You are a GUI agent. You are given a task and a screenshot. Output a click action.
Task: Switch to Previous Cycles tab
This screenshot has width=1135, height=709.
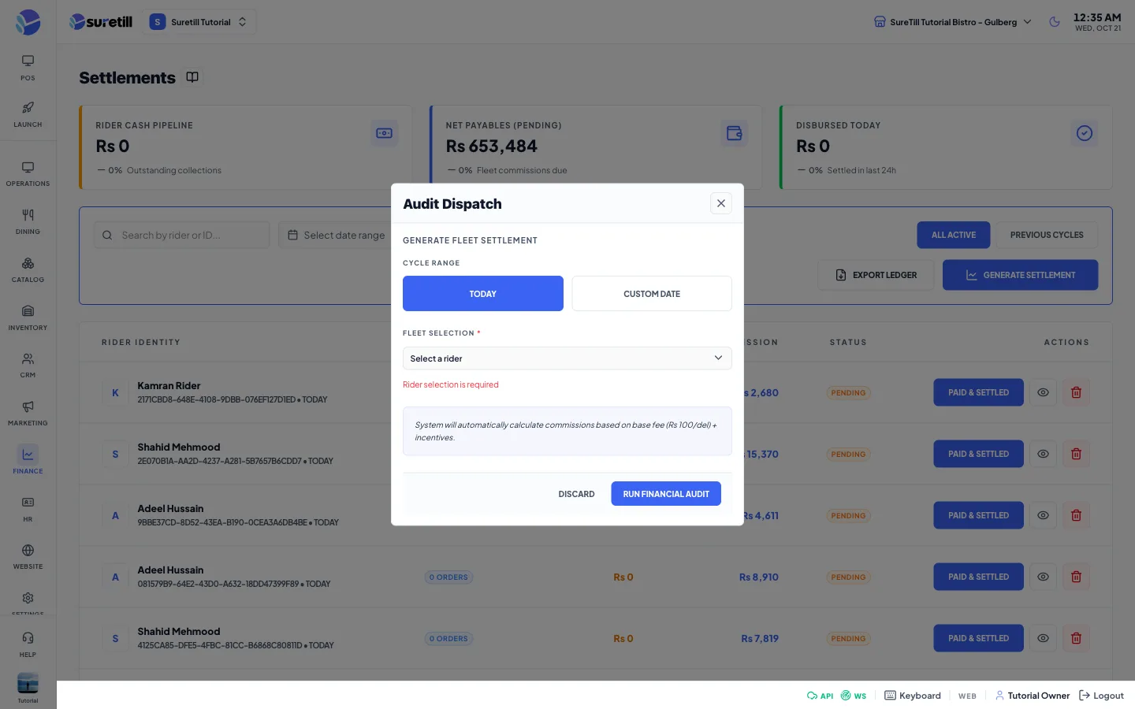[x=1047, y=235]
